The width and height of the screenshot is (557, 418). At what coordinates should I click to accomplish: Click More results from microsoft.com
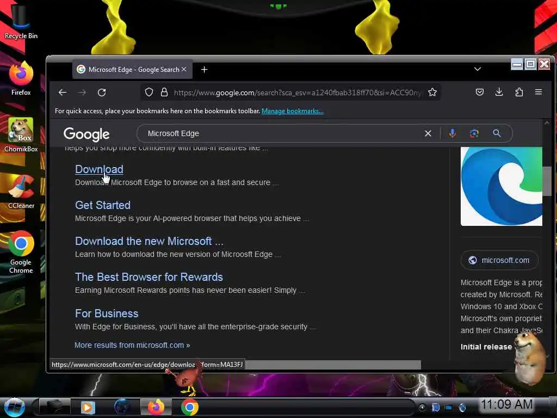pyautogui.click(x=132, y=345)
